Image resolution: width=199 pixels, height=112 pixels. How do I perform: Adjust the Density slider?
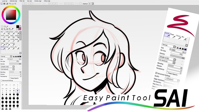coord(15,64)
